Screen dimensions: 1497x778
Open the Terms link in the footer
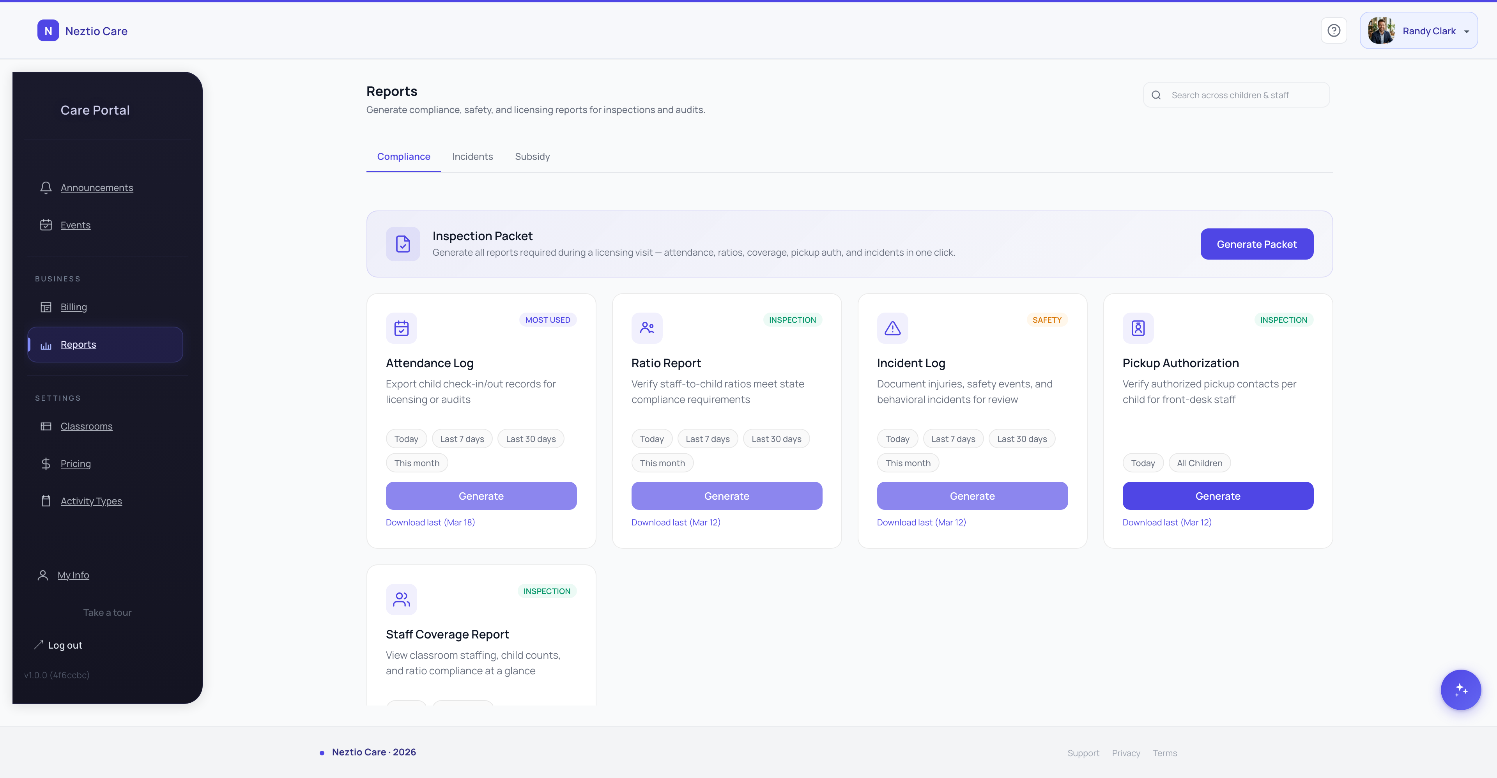click(x=1164, y=752)
